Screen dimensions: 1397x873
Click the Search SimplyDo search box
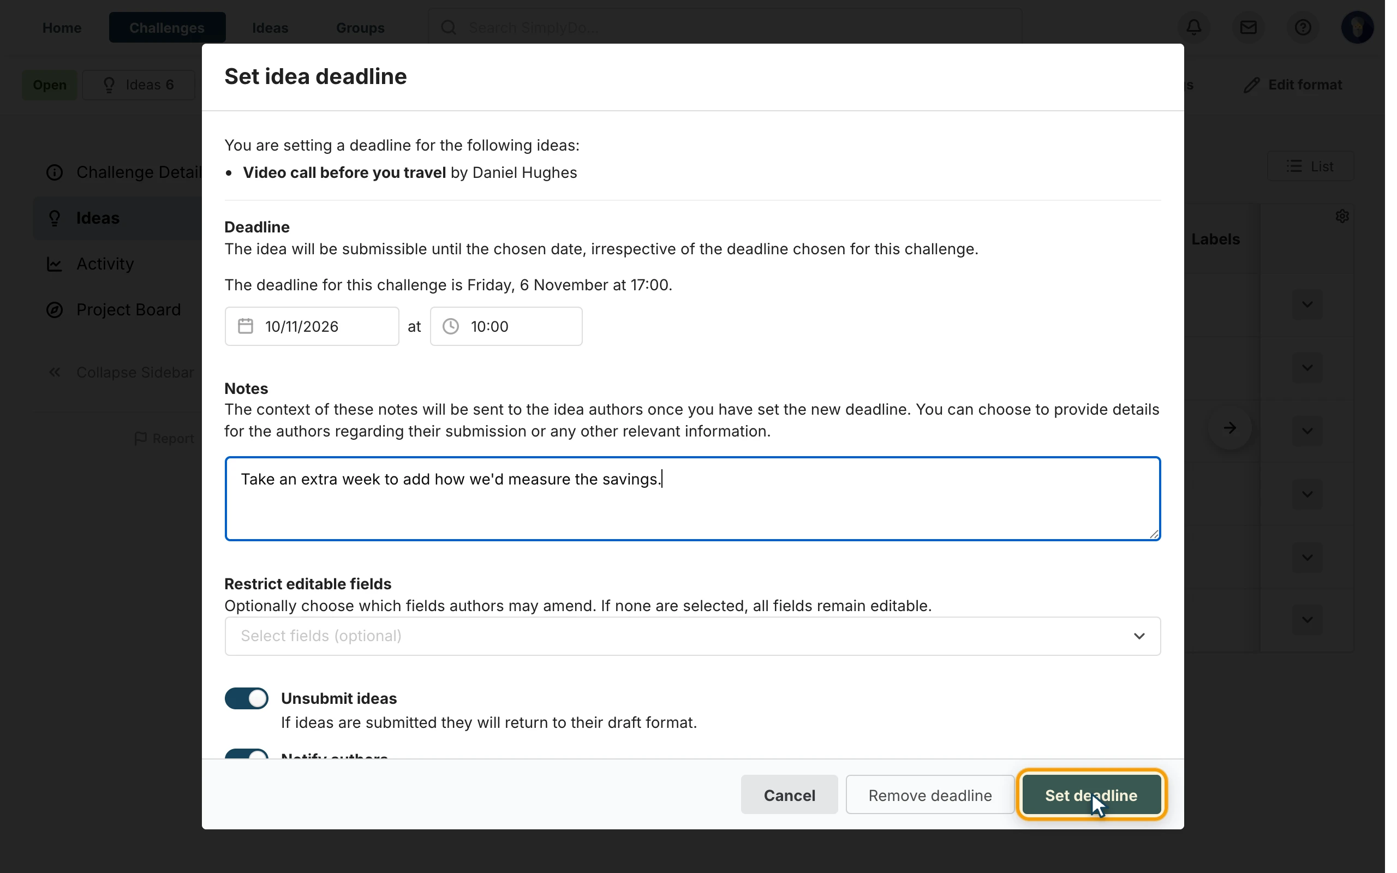click(x=725, y=27)
